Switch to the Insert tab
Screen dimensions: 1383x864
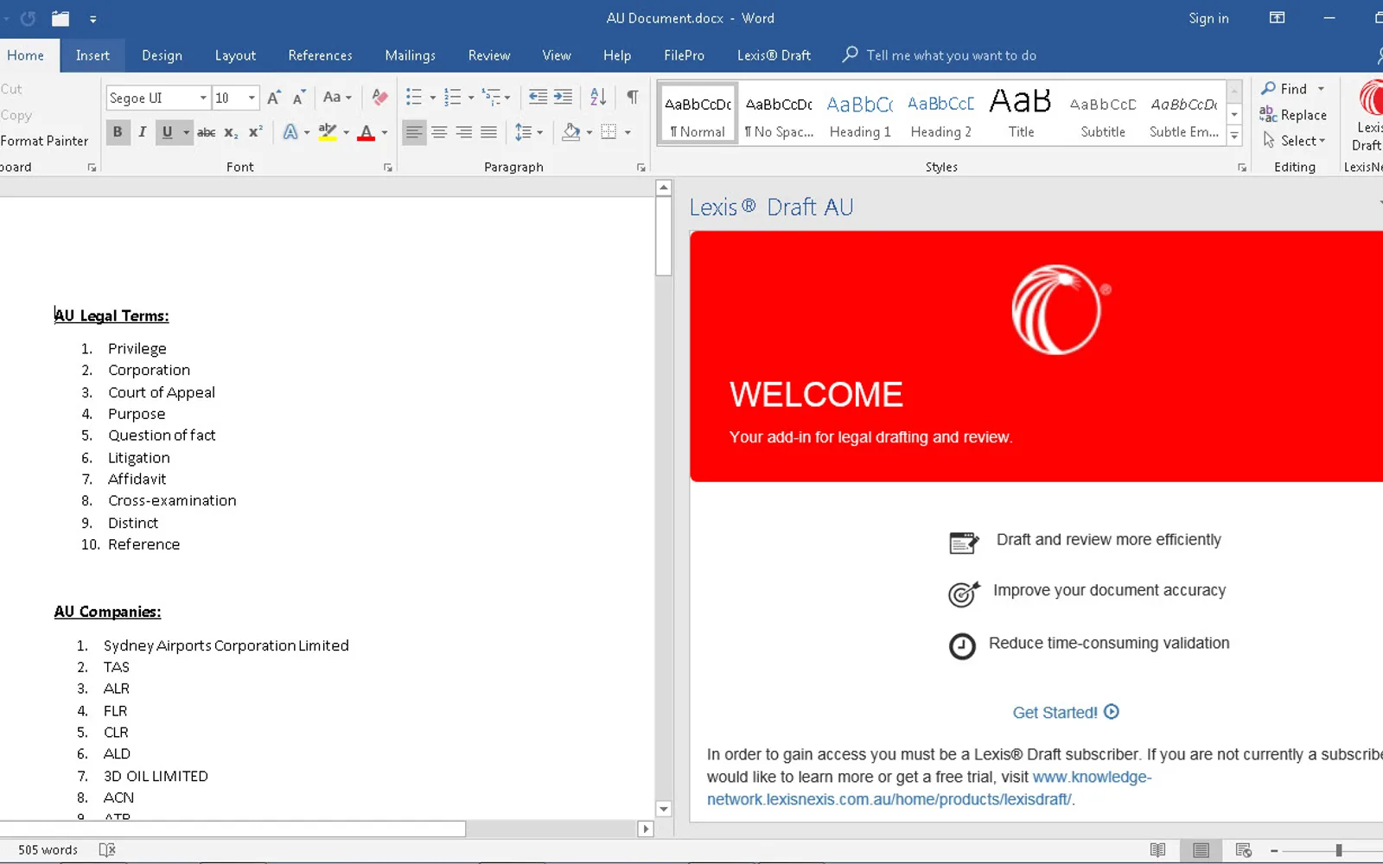(92, 55)
